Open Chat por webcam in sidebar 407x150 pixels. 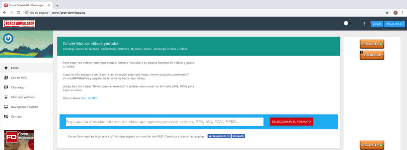click(x=27, y=97)
